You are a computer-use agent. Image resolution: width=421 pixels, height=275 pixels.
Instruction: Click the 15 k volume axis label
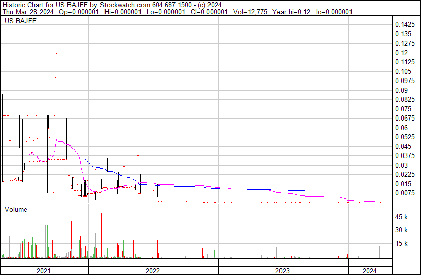[402, 244]
